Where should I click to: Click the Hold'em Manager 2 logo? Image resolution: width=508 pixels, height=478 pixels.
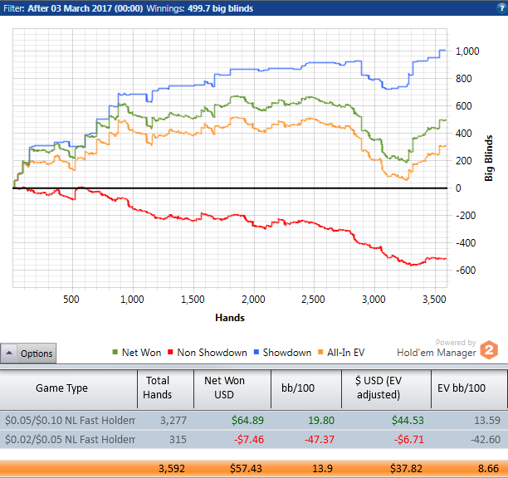point(489,349)
